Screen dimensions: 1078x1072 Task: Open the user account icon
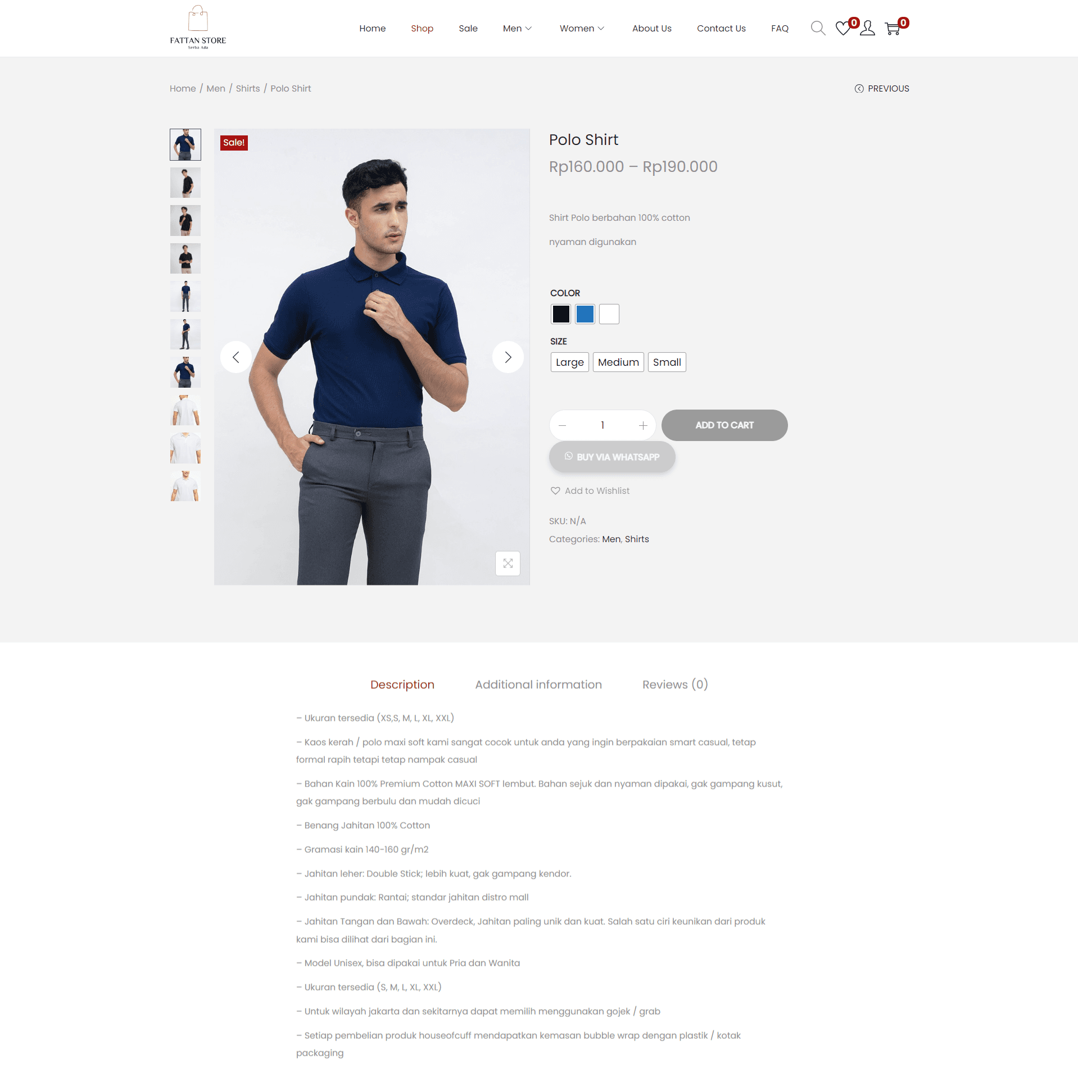(867, 28)
